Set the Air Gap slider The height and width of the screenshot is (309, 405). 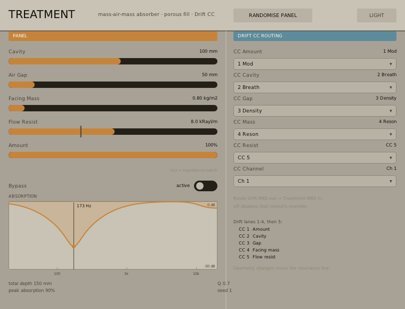[113, 85]
